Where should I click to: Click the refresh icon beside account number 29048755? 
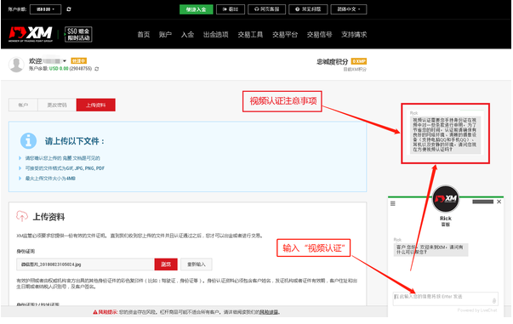96,69
